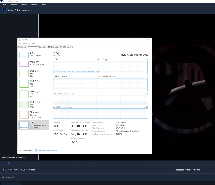Image resolution: width=215 pixels, height=185 pixels.
Task: Click the Shared GPU memory usage graph
Action: [x=100, y=113]
